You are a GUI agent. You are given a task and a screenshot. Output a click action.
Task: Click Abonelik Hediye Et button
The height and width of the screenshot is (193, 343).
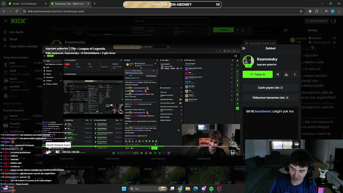click(x=259, y=43)
